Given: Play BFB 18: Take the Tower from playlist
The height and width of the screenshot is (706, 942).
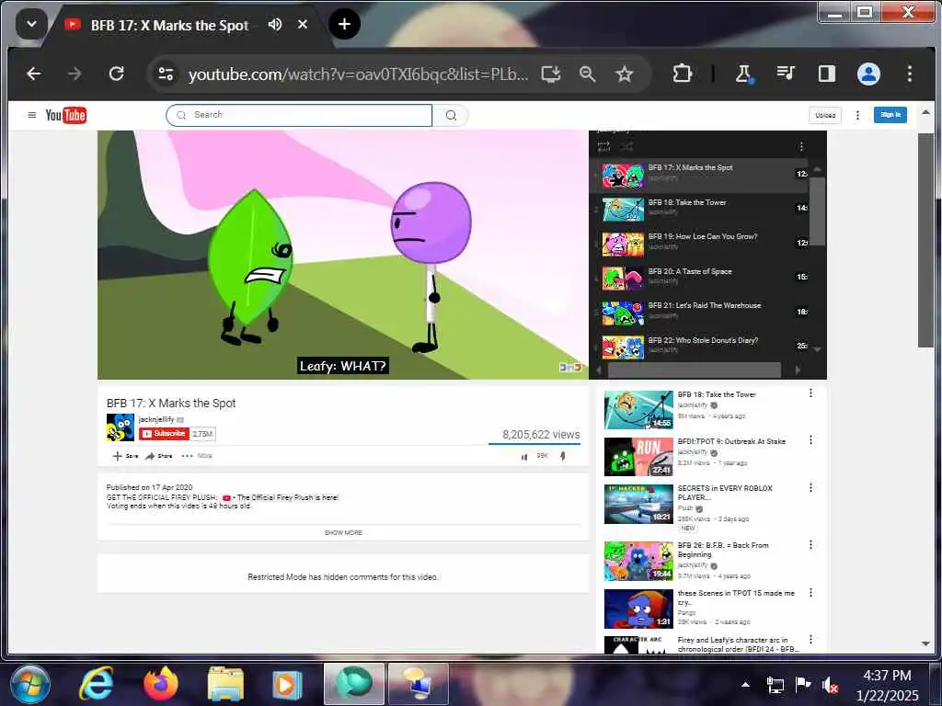Looking at the screenshot, I should click(700, 209).
